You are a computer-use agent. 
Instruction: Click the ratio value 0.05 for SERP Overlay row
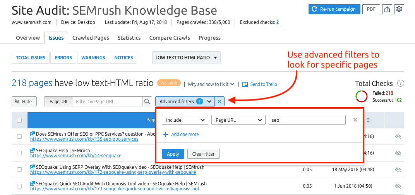pos(307,170)
